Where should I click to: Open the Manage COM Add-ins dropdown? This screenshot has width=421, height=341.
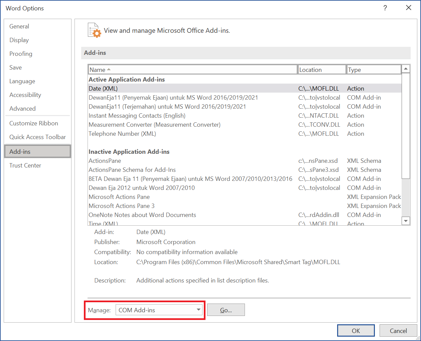[159, 310]
